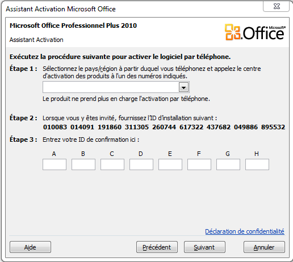The image size is (293, 262).
Task: Select confirmation ID field H
Action: point(257,164)
